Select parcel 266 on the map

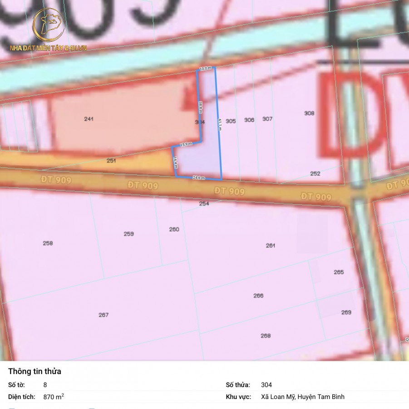pyautogui.click(x=258, y=296)
